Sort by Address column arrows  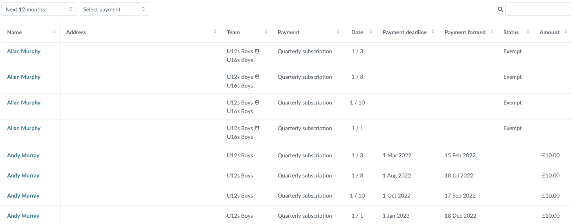pyautogui.click(x=215, y=32)
